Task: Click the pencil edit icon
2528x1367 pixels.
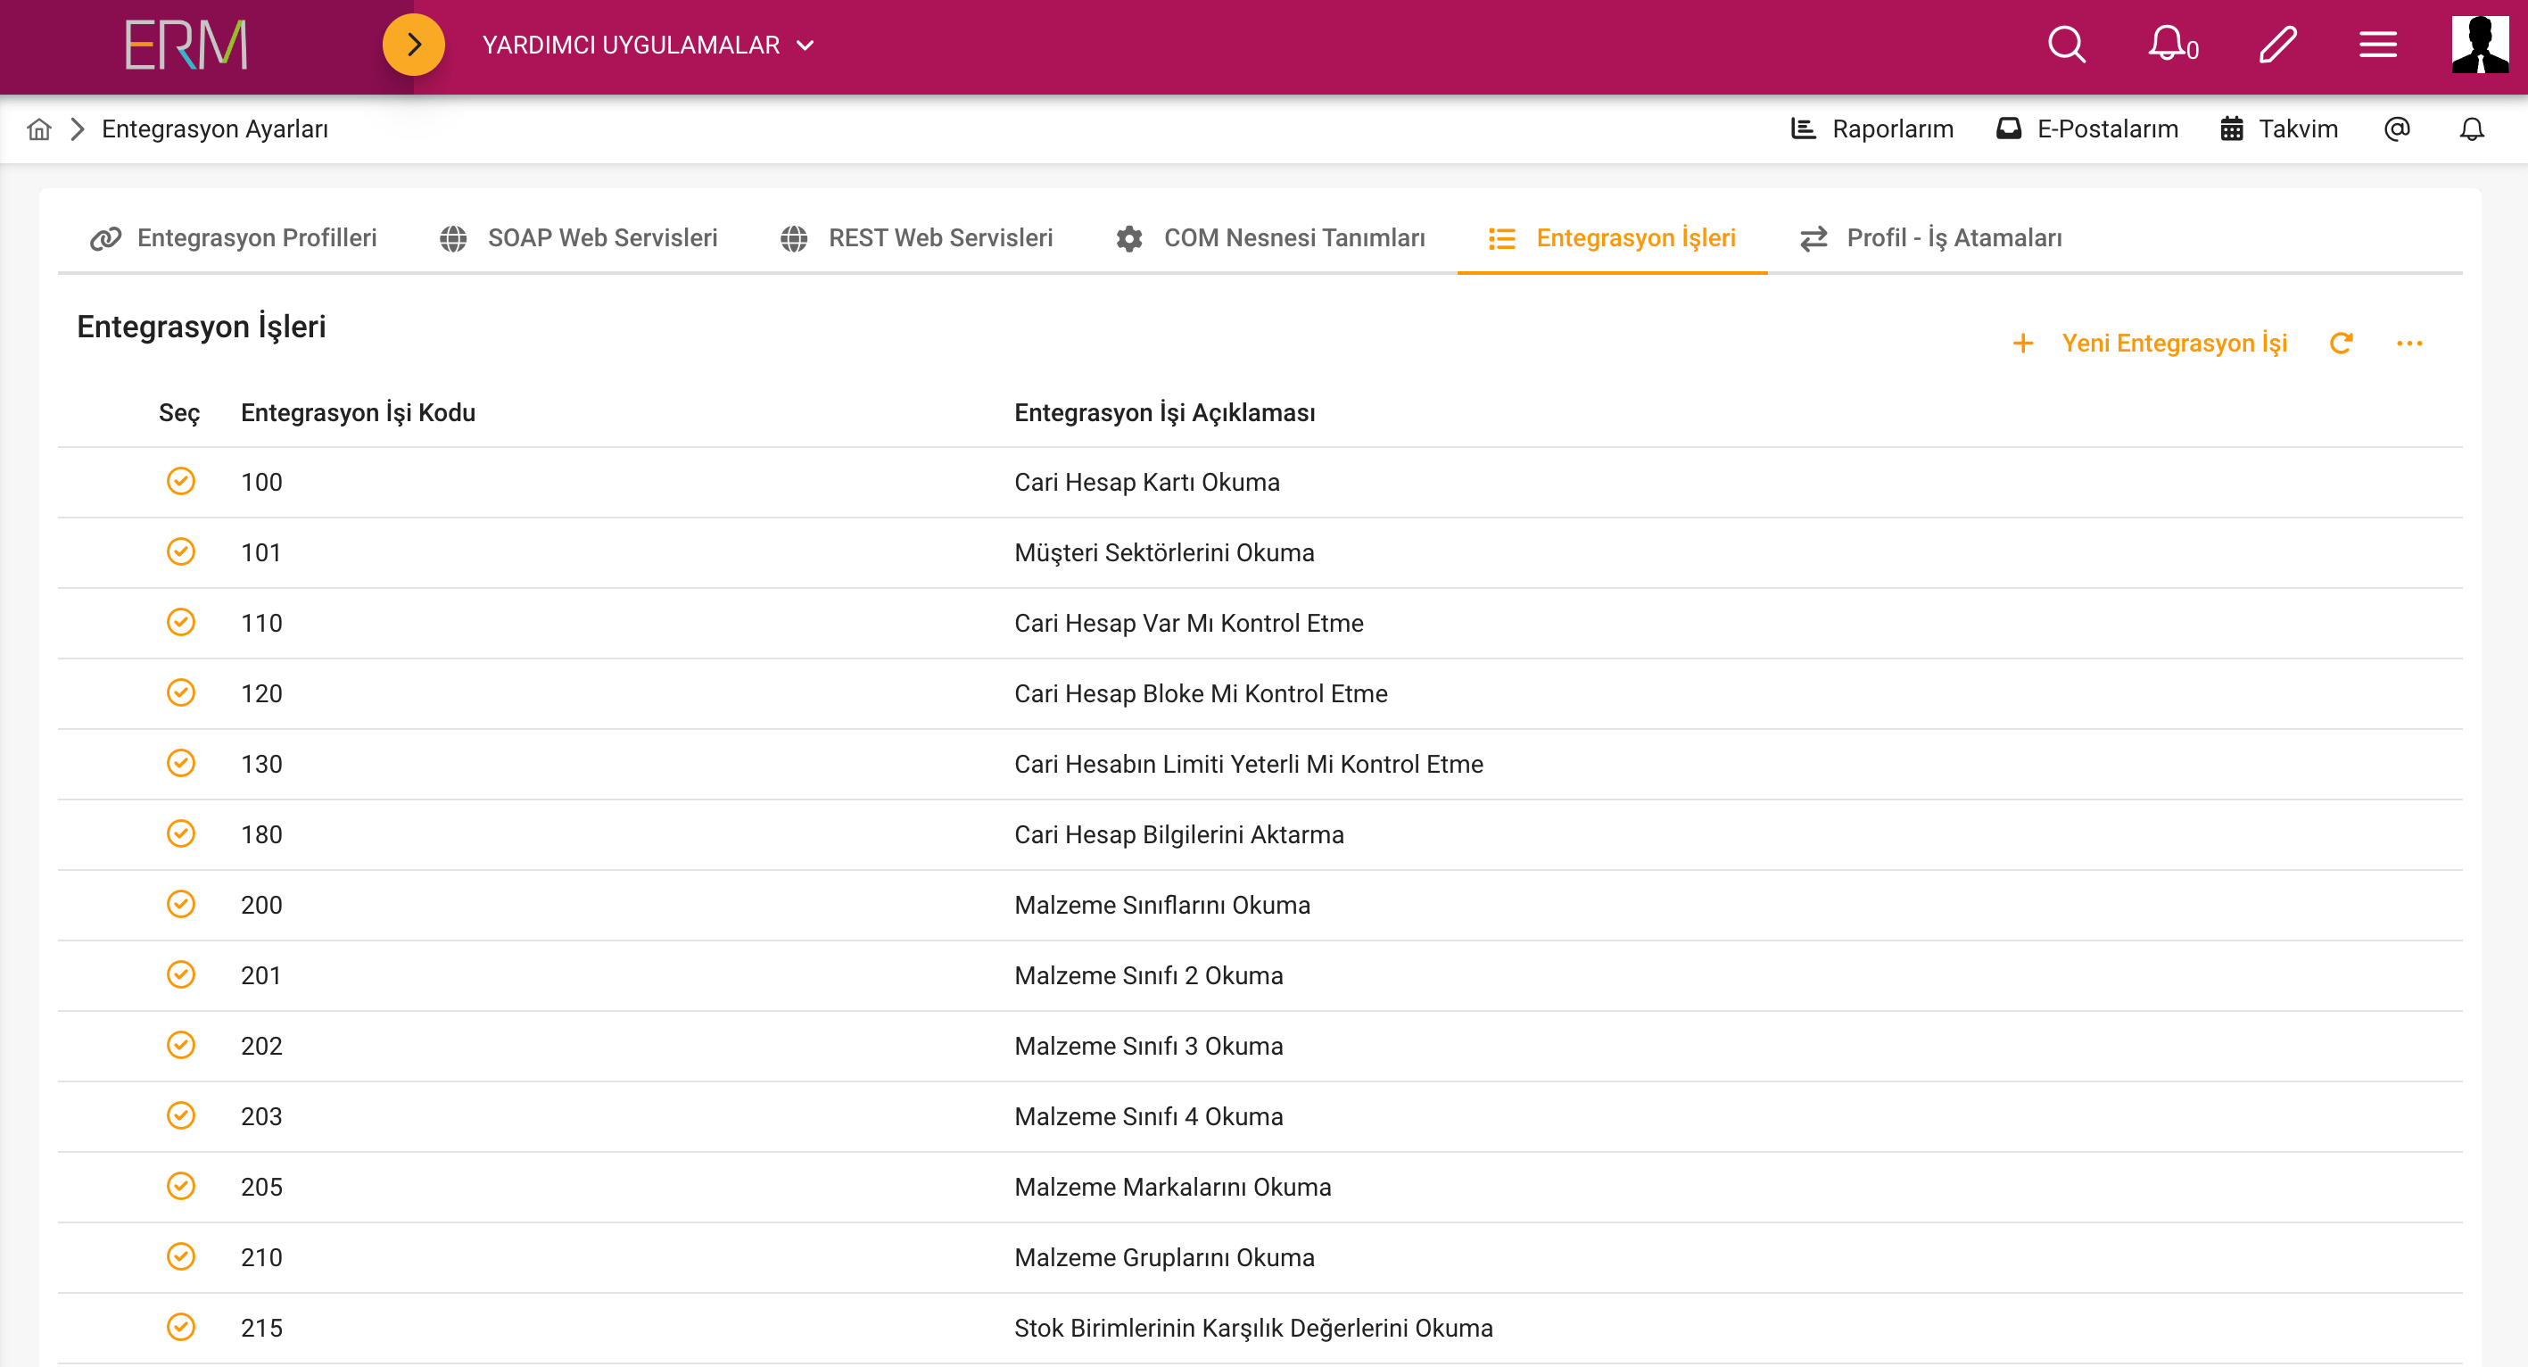Action: coord(2276,46)
